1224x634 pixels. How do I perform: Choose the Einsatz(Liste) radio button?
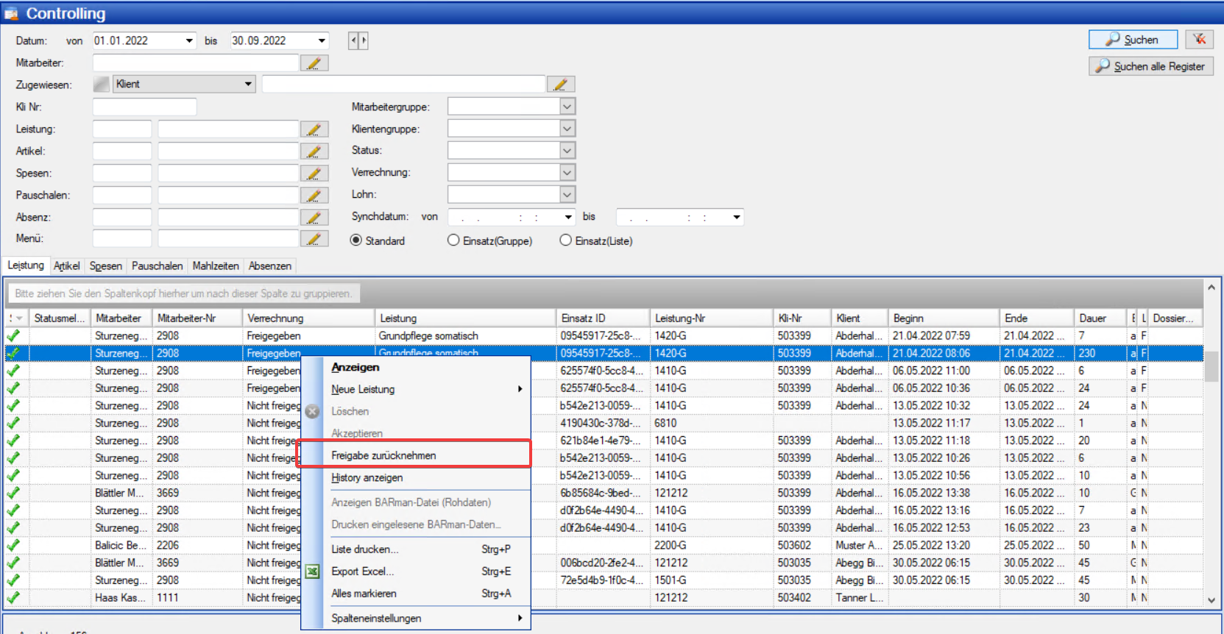[x=565, y=241]
